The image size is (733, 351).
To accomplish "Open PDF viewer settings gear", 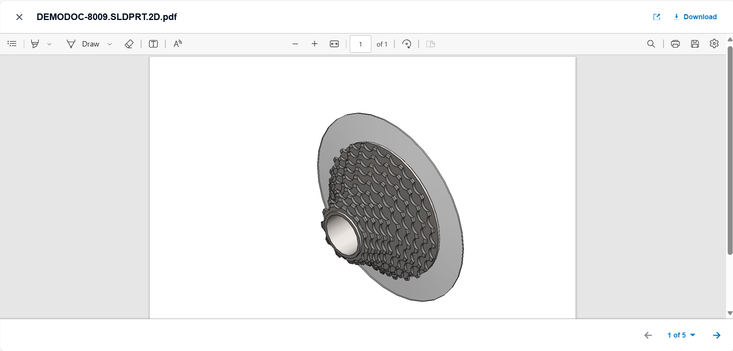I will point(714,44).
